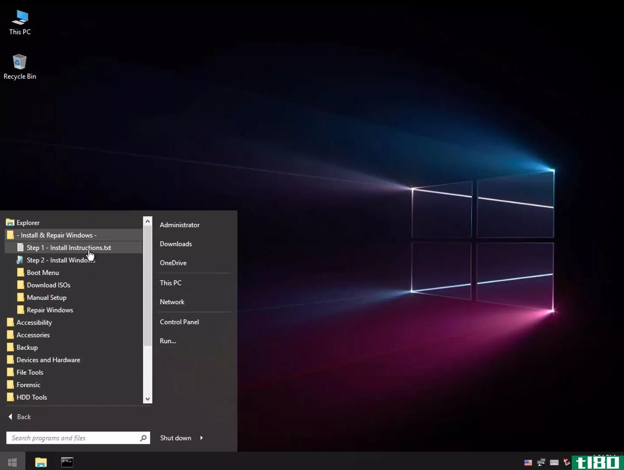Open the Run... dialog
Image resolution: width=624 pixels, height=470 pixels.
[x=168, y=341]
